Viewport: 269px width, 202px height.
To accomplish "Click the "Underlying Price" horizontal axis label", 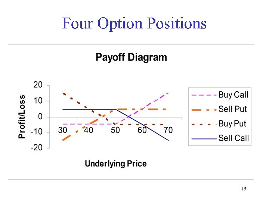I will (116, 163).
